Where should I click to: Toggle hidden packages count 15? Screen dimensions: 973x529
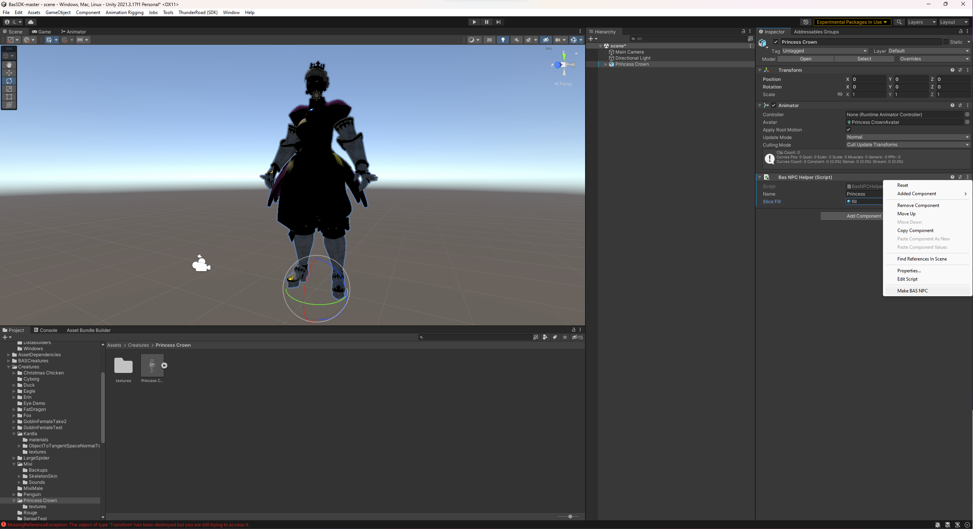point(577,337)
